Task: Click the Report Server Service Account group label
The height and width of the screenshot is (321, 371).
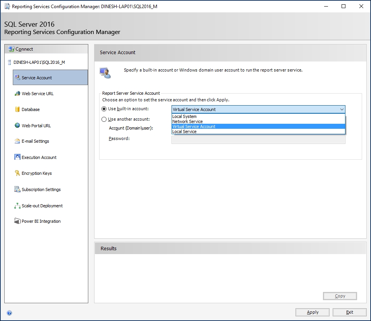Action: click(131, 93)
